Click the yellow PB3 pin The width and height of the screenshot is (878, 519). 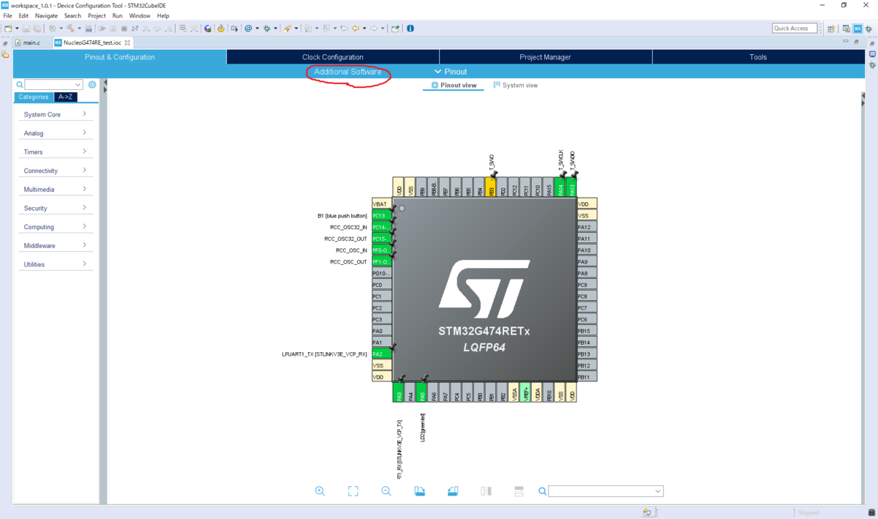(x=491, y=187)
